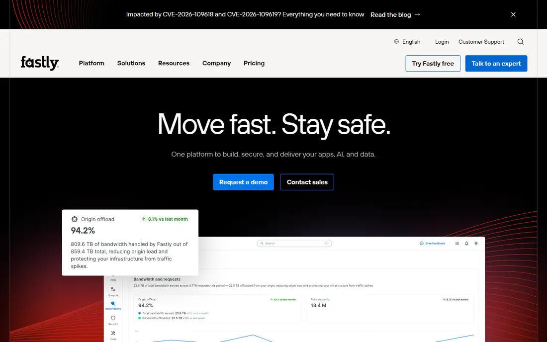
Task: Click the Origin offload popup card description
Action: [x=129, y=255]
